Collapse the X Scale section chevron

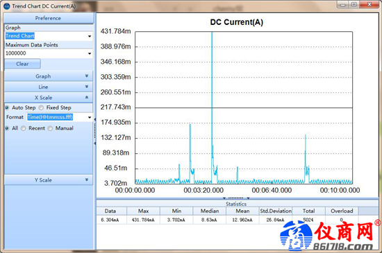click(87, 98)
